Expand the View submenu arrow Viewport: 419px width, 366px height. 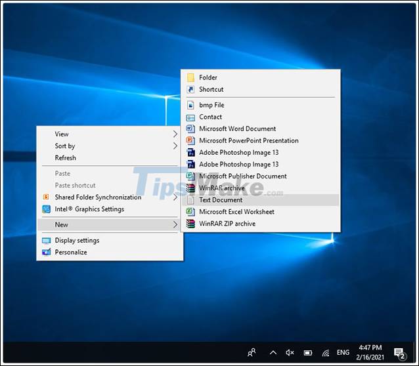[x=175, y=134]
